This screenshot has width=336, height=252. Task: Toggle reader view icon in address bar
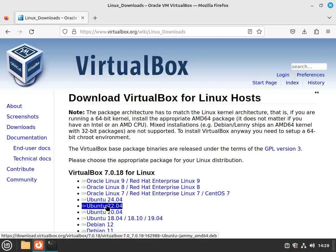(x=250, y=32)
